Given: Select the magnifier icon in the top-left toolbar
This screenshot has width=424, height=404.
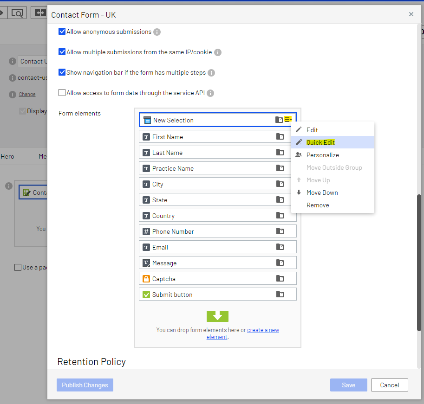Looking at the screenshot, I should pos(17,13).
